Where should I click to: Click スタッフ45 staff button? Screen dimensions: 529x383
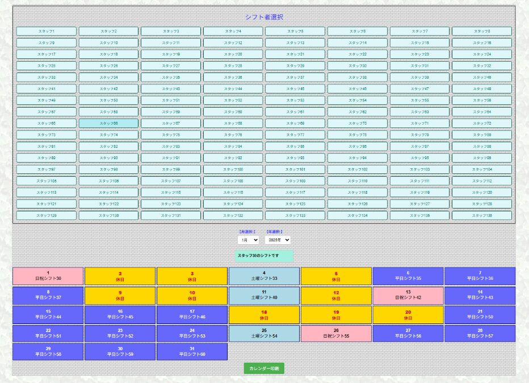click(295, 89)
